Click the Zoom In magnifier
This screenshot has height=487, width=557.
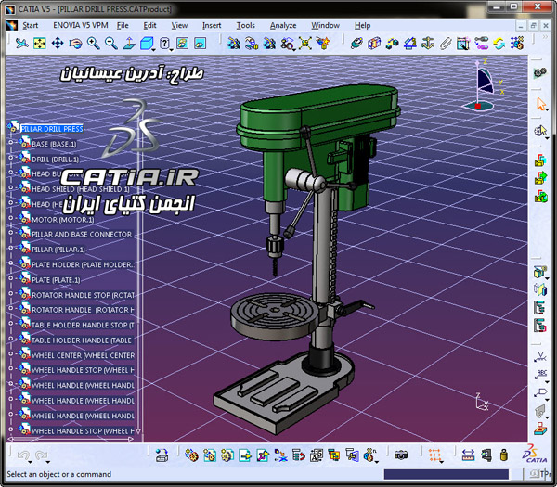point(93,44)
